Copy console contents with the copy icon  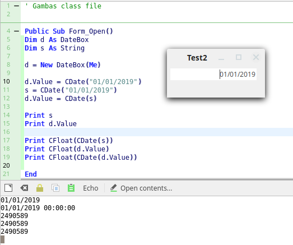(55, 188)
